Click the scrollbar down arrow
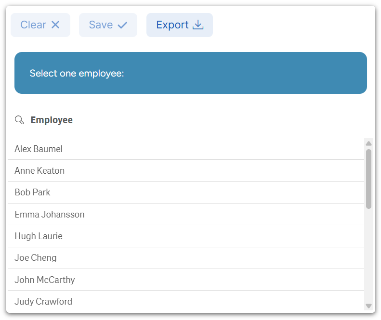Screen dimensions: 381x320 pyautogui.click(x=369, y=306)
